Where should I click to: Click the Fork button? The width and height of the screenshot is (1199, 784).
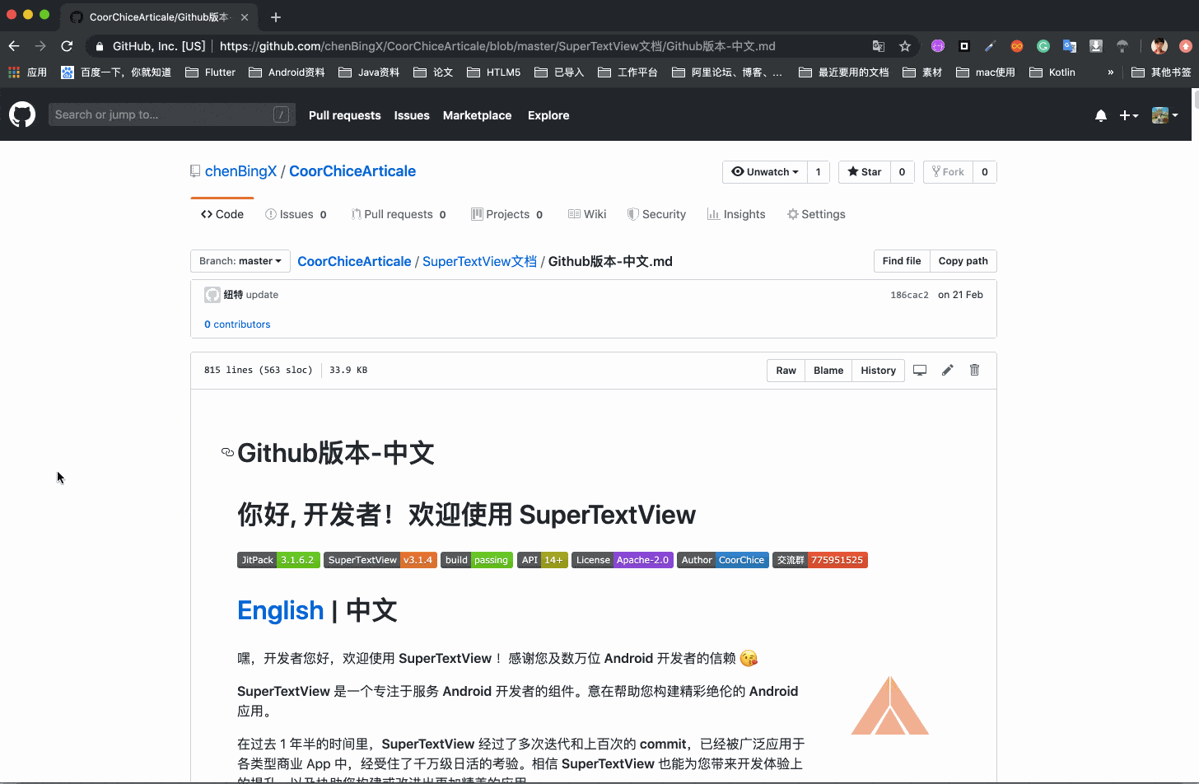click(948, 171)
